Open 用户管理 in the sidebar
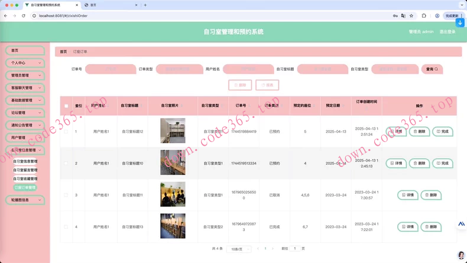Image resolution: width=467 pixels, height=263 pixels. point(25,137)
